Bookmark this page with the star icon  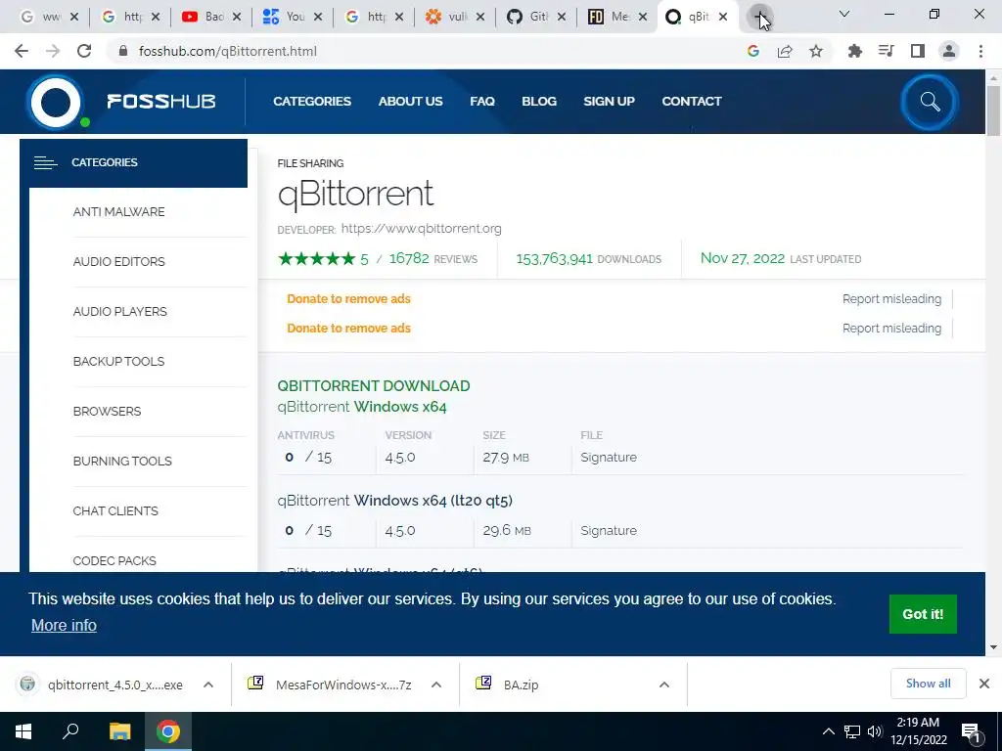[x=816, y=51]
